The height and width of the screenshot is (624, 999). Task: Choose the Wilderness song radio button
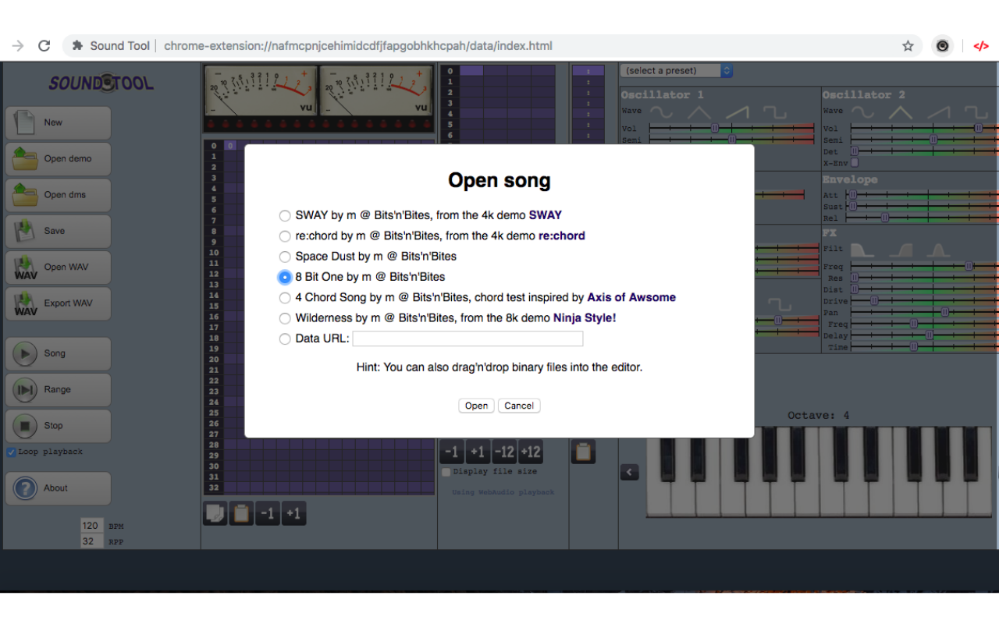pyautogui.click(x=285, y=318)
